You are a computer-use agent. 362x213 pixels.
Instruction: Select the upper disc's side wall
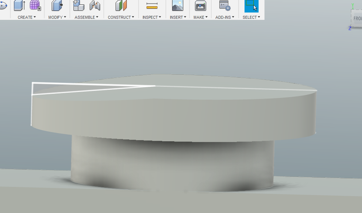173,120
